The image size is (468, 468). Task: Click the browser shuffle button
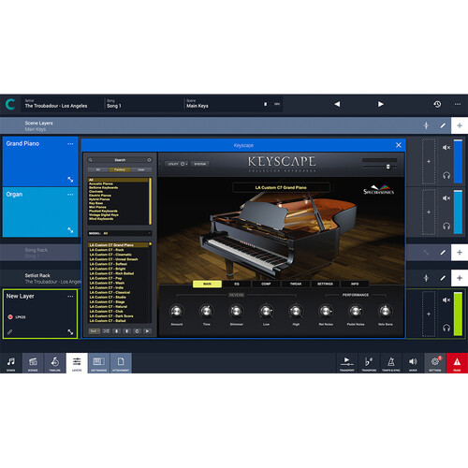(106, 331)
